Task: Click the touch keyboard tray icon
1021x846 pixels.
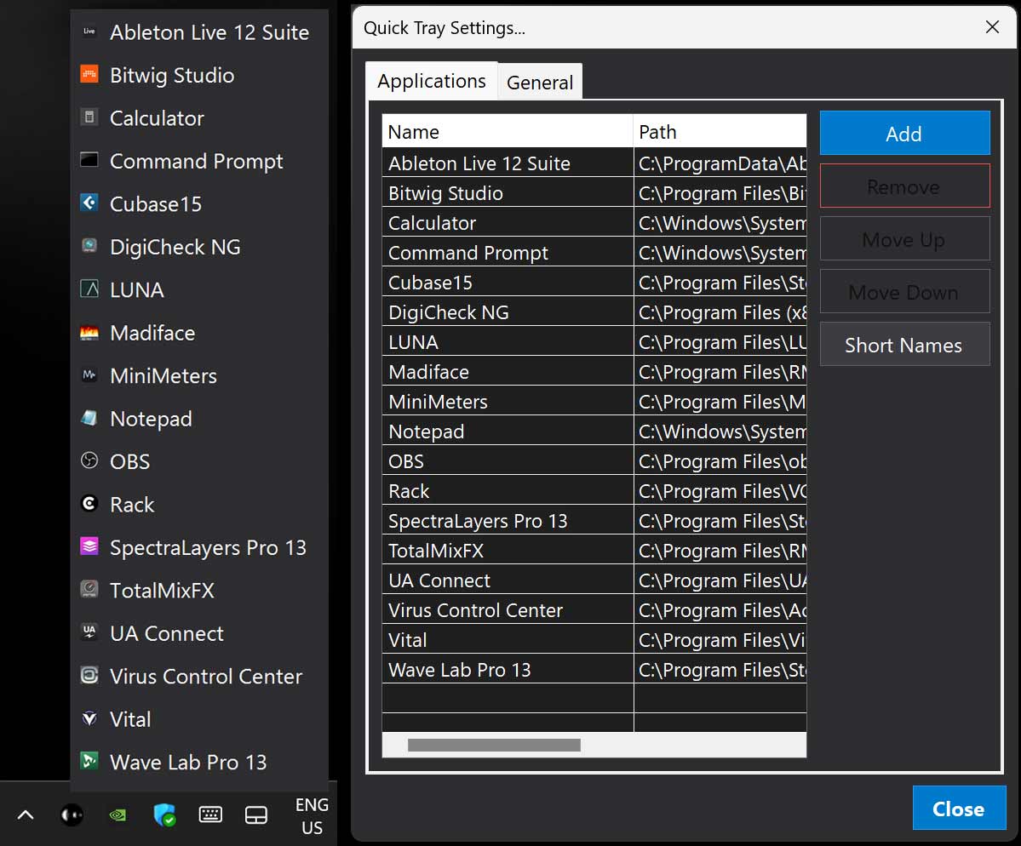Action: [210, 815]
